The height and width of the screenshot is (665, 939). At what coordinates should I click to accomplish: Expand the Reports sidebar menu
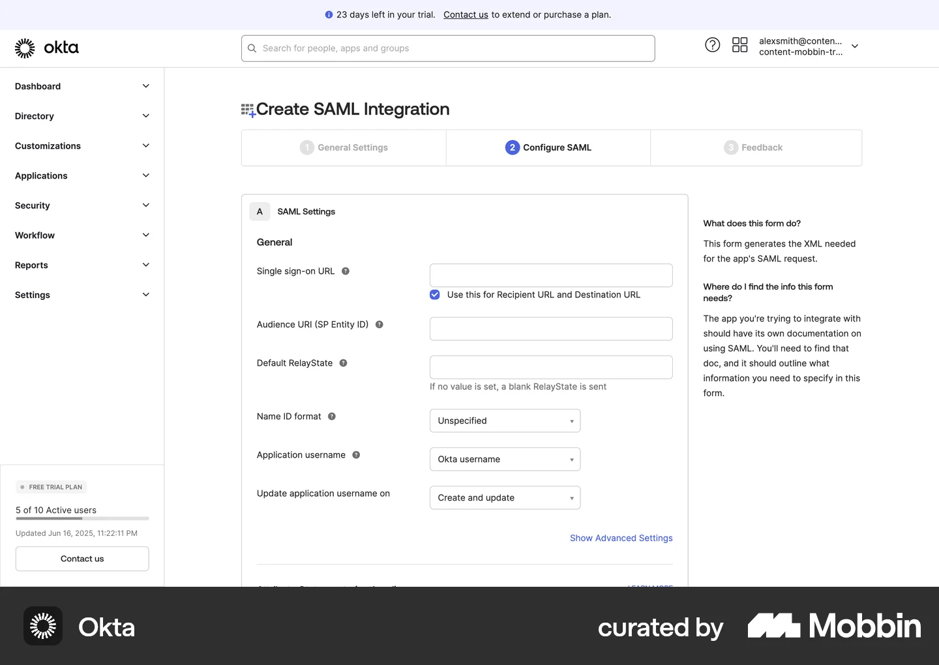coord(82,265)
